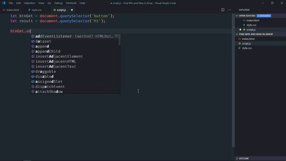Open the Selection menu
This screenshot has height=161, width=286.
[29, 3]
